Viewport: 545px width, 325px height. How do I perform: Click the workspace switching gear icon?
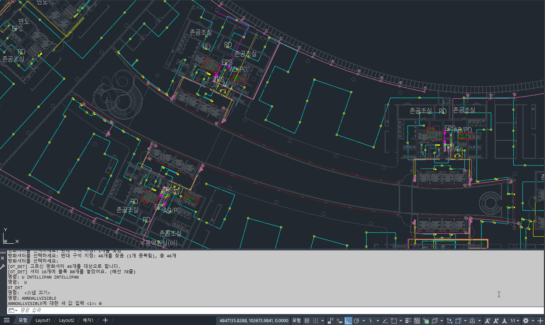pyautogui.click(x=526, y=321)
